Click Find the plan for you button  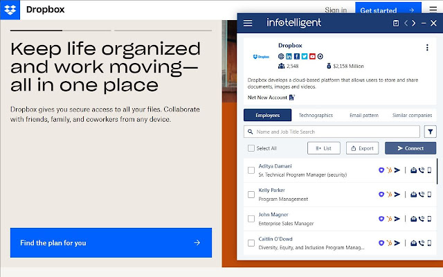click(x=111, y=243)
